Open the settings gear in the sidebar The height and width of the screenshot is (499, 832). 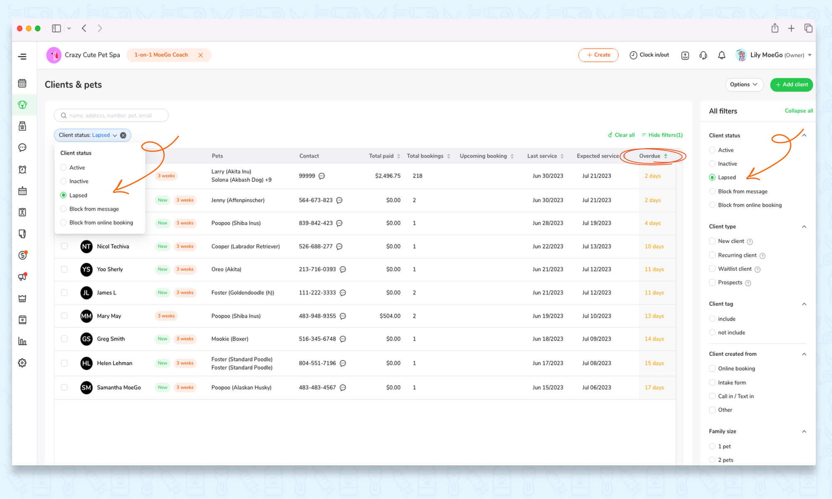tap(22, 363)
